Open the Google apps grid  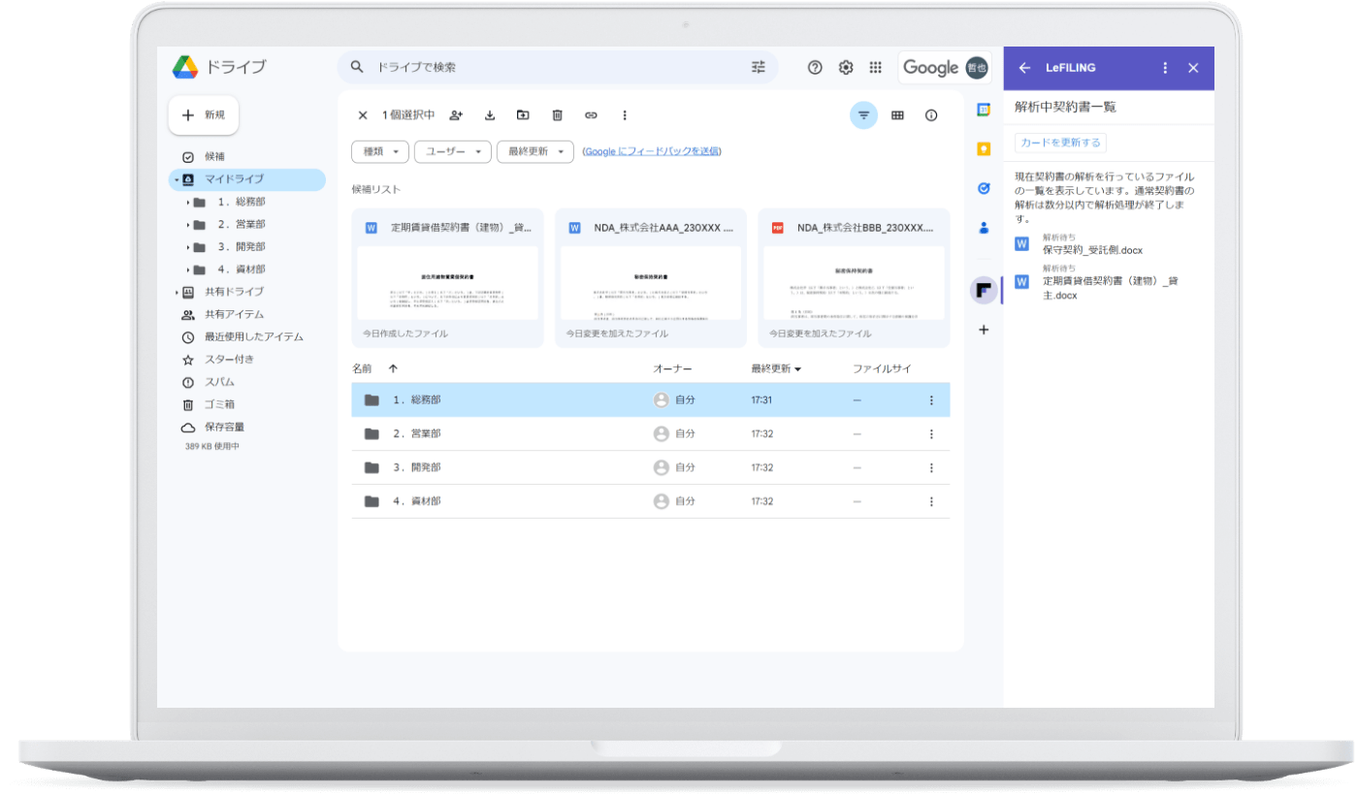[x=875, y=67]
